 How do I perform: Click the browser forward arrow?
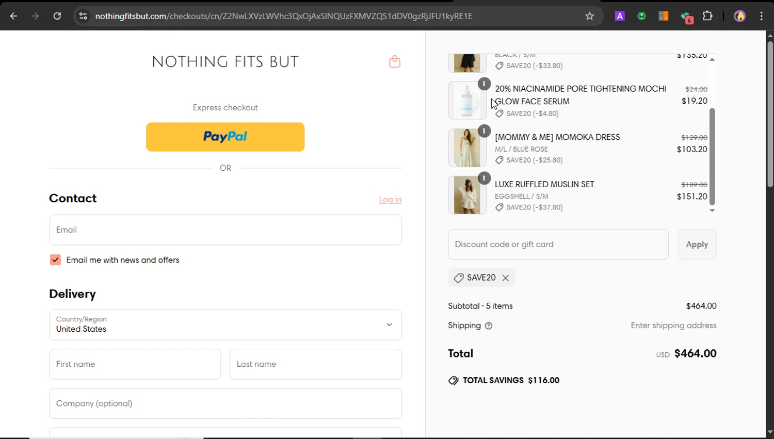click(35, 16)
